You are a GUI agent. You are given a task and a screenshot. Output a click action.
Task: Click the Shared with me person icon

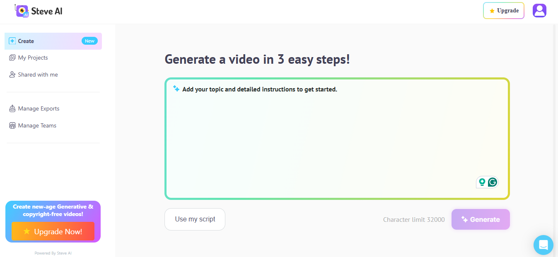(x=12, y=74)
